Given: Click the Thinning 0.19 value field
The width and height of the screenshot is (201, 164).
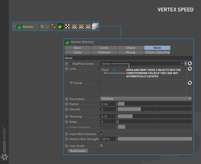Looking at the screenshot, I should (x=108, y=116).
